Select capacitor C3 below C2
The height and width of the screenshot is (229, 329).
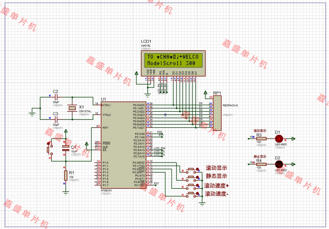56,120
